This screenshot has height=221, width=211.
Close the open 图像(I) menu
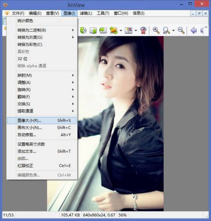pos(69,13)
